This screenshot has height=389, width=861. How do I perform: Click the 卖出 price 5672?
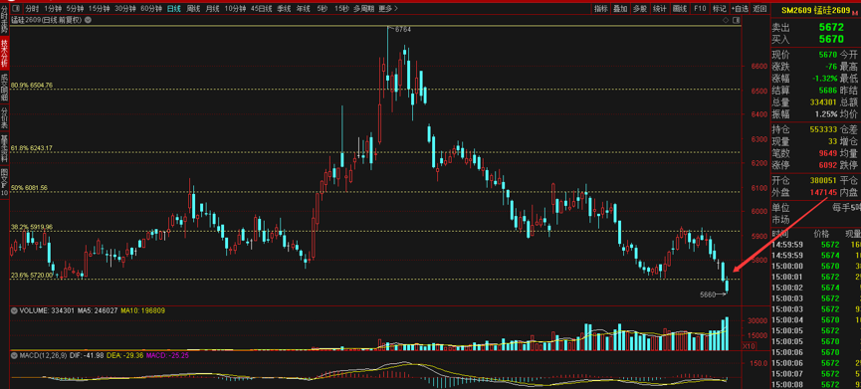(831, 27)
